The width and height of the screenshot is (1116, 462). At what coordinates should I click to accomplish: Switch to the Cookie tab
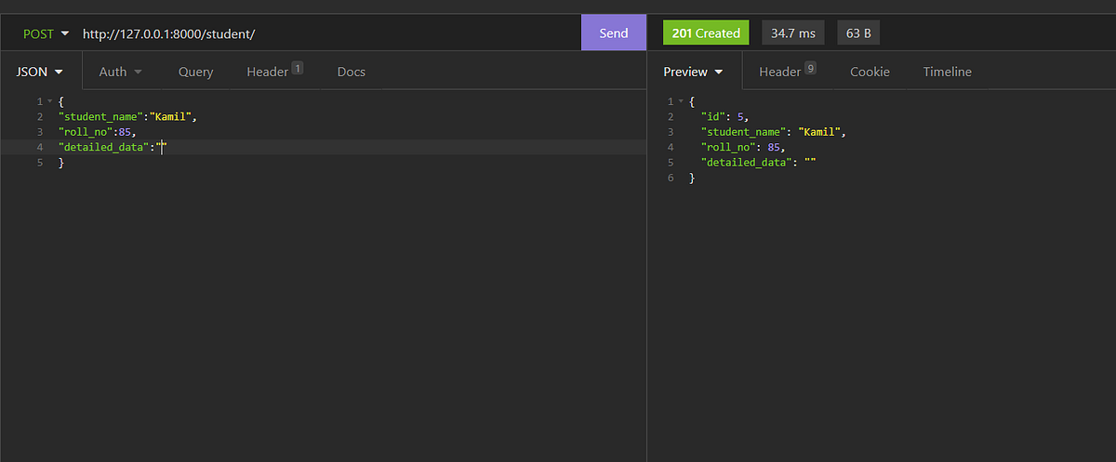click(870, 72)
